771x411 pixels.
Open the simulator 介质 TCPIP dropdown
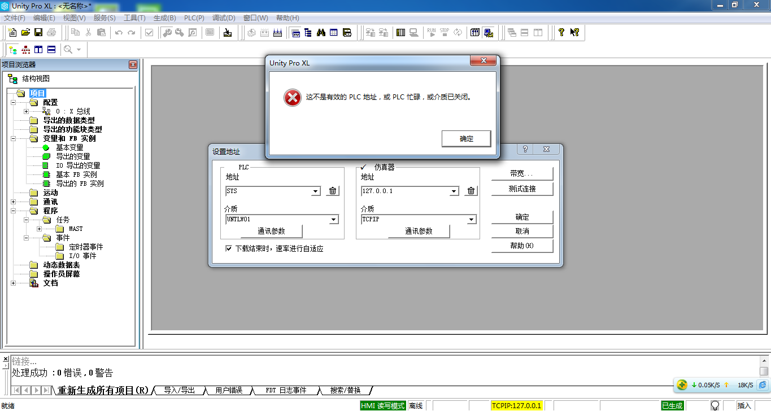471,220
